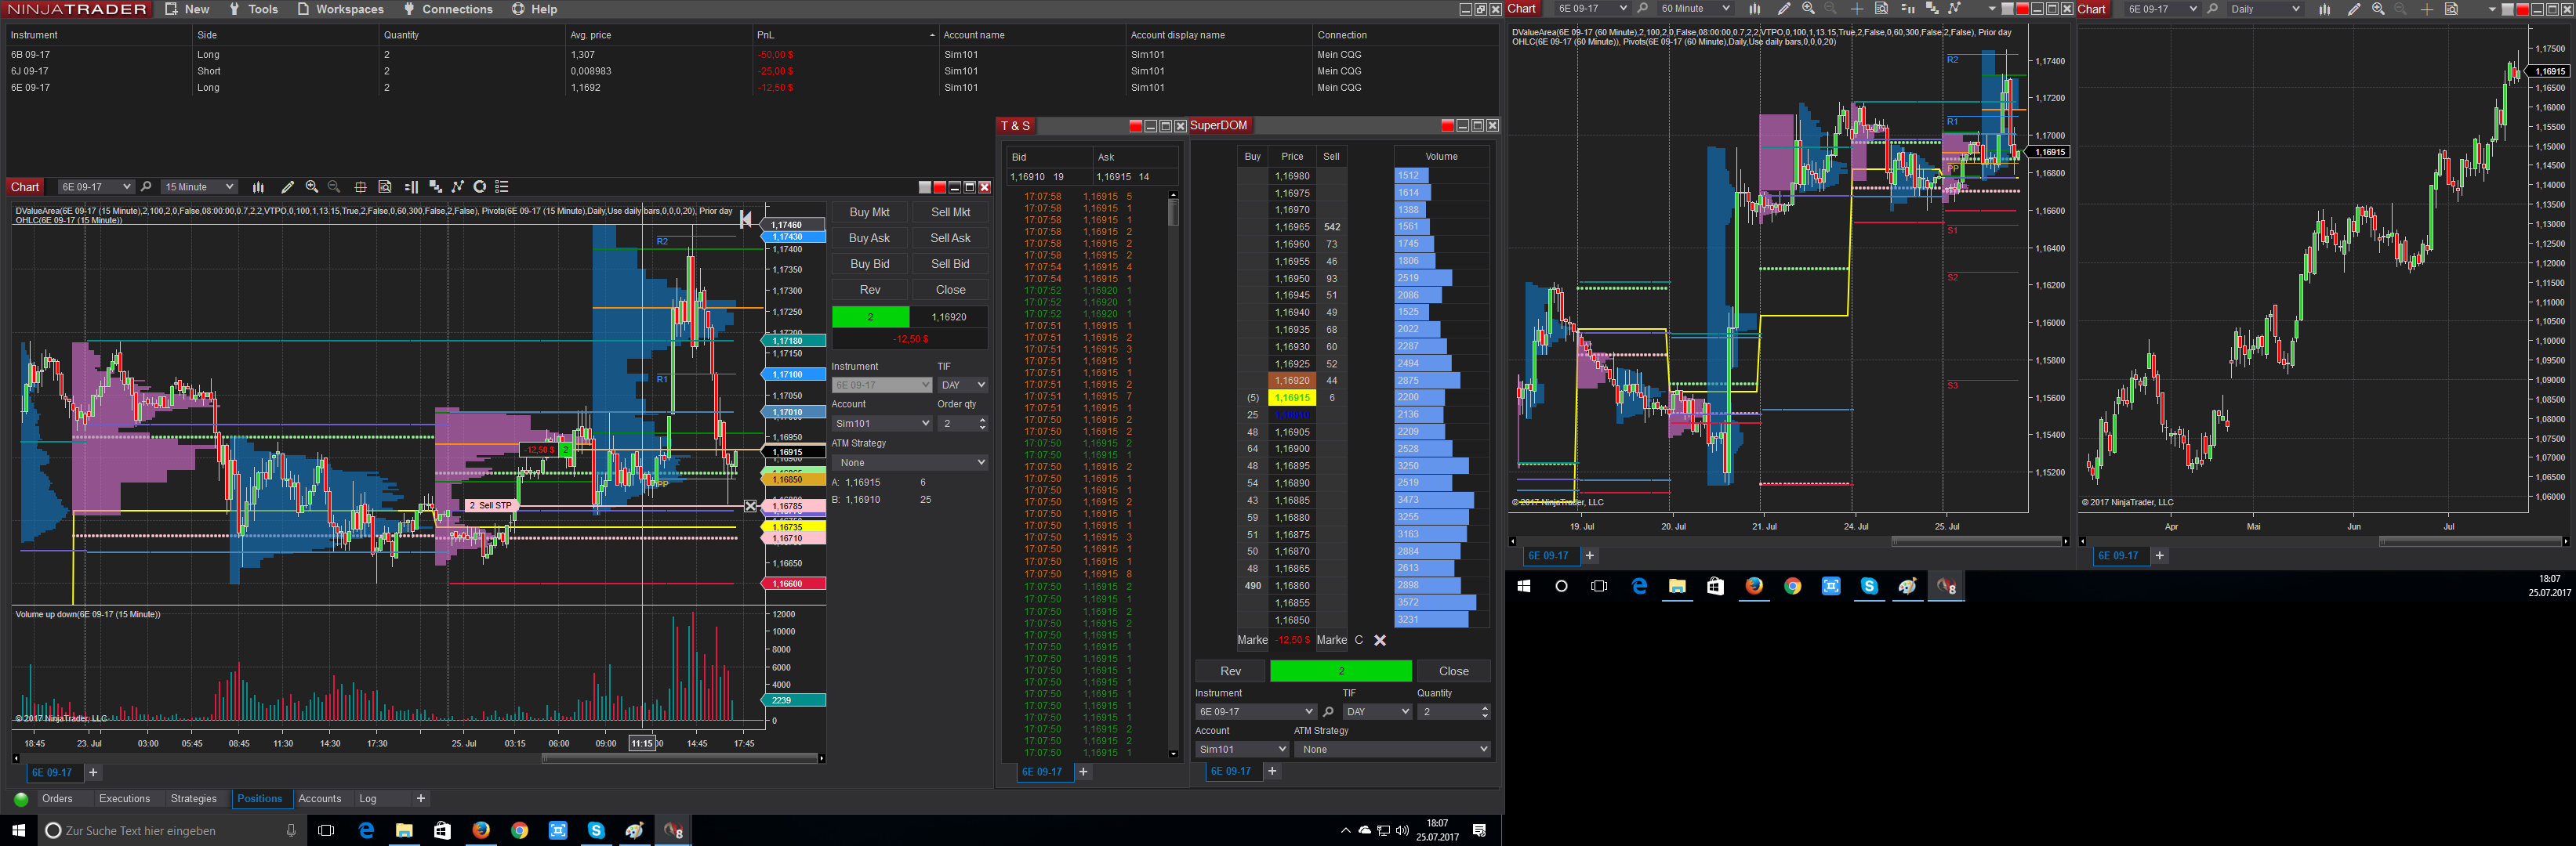
Task: Open Indicators icon in 15 Minute chart
Action: click(x=458, y=186)
